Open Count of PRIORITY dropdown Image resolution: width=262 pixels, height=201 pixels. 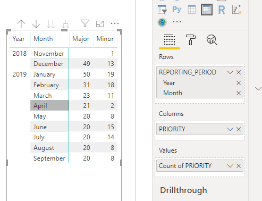[x=230, y=166]
